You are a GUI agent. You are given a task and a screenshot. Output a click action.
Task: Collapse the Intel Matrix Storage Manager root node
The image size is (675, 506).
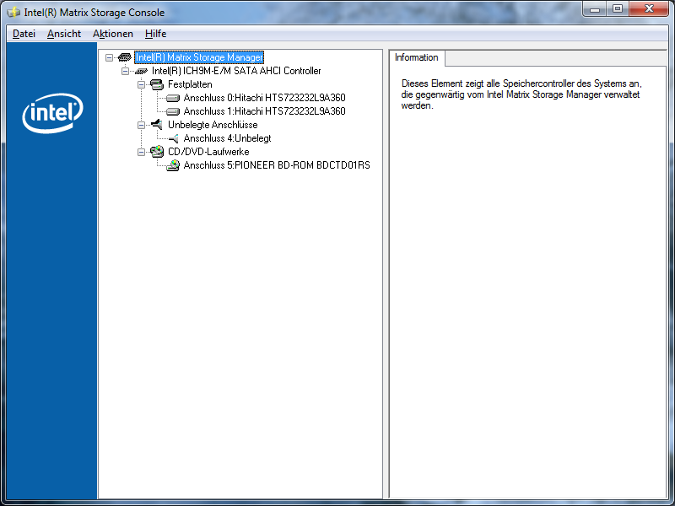[109, 57]
